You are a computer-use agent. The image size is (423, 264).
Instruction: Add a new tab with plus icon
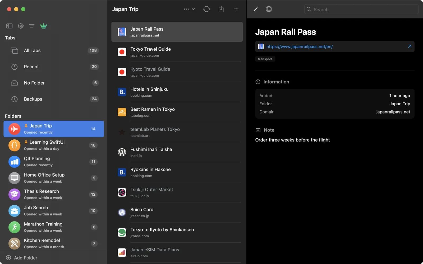(236, 9)
